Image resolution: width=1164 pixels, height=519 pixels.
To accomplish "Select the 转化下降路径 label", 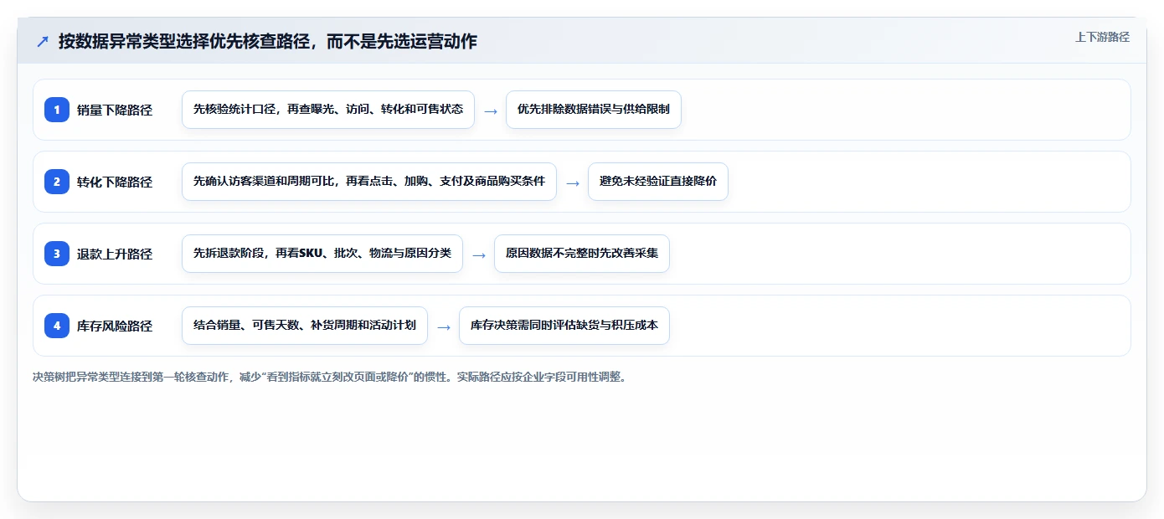I will [x=115, y=182].
